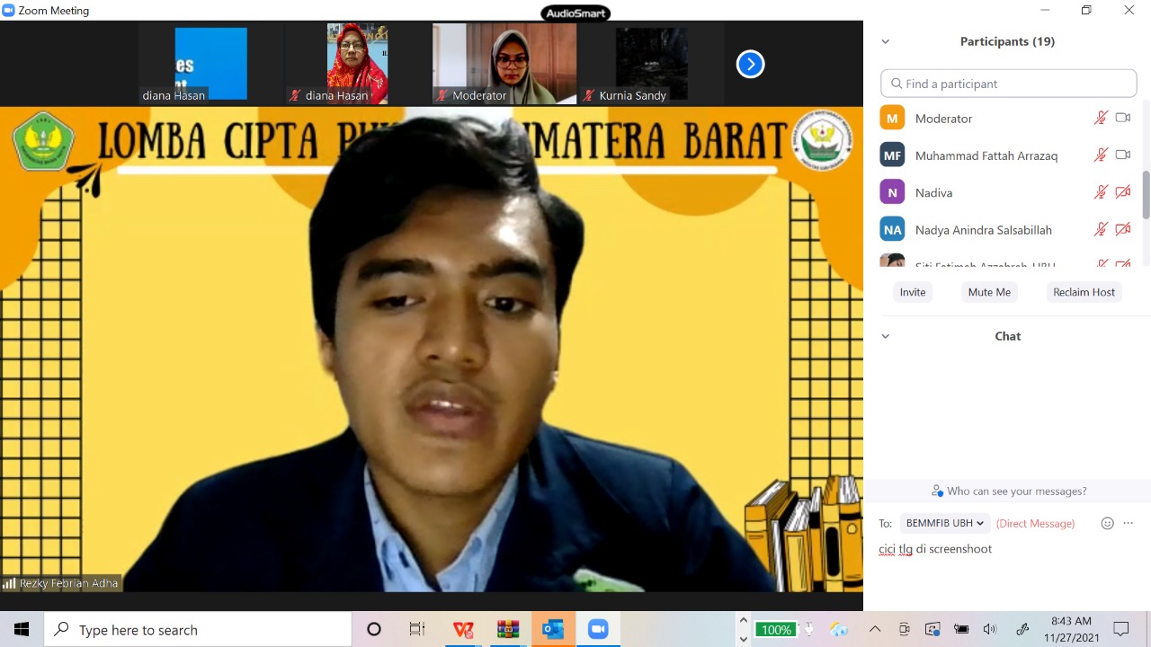
Task: Show hidden system tray icons
Action: tap(875, 629)
